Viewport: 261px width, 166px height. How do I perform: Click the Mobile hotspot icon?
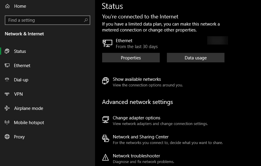point(7,123)
